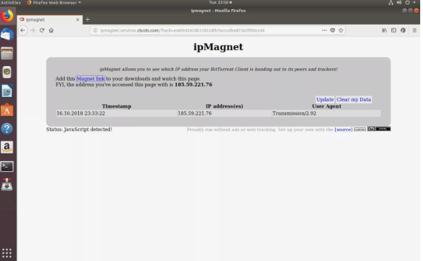This screenshot has width=423, height=261.
Task: Expand the system menu dropdown arrow
Action: tap(415, 3)
